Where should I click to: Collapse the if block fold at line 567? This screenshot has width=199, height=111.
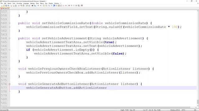[x=10, y=50]
